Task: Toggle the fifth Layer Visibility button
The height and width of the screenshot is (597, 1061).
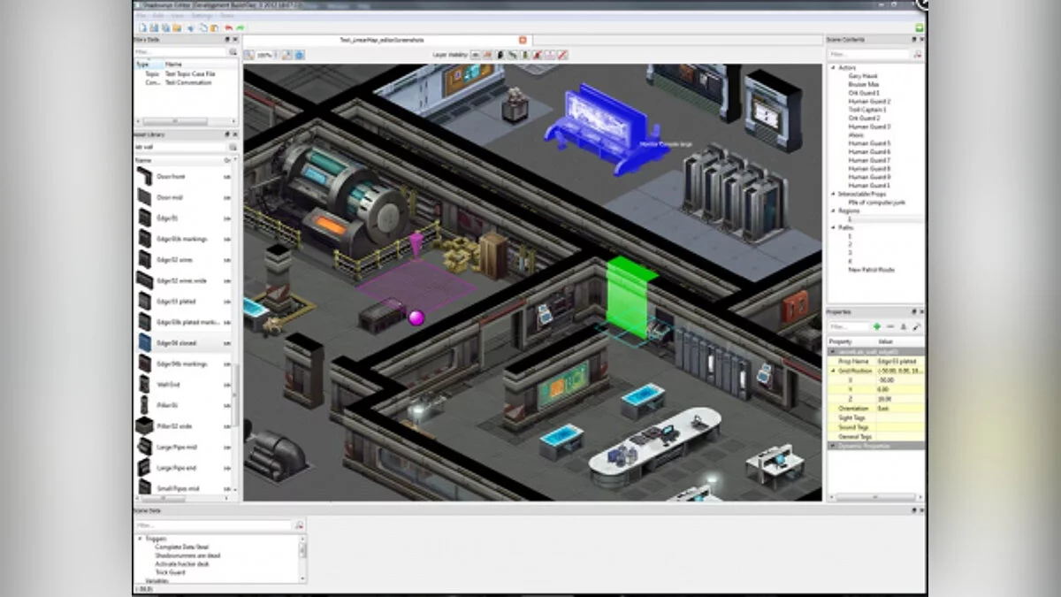Action: tap(524, 55)
